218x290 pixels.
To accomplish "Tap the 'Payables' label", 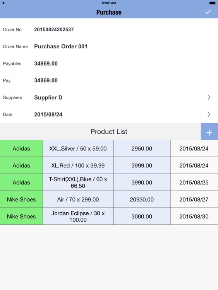I will (x=12, y=64).
